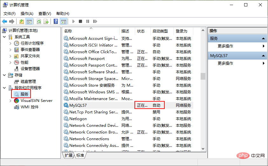This screenshot has width=268, height=166.
Task: Select 设备管理器 in the tree
Action: click(30, 69)
